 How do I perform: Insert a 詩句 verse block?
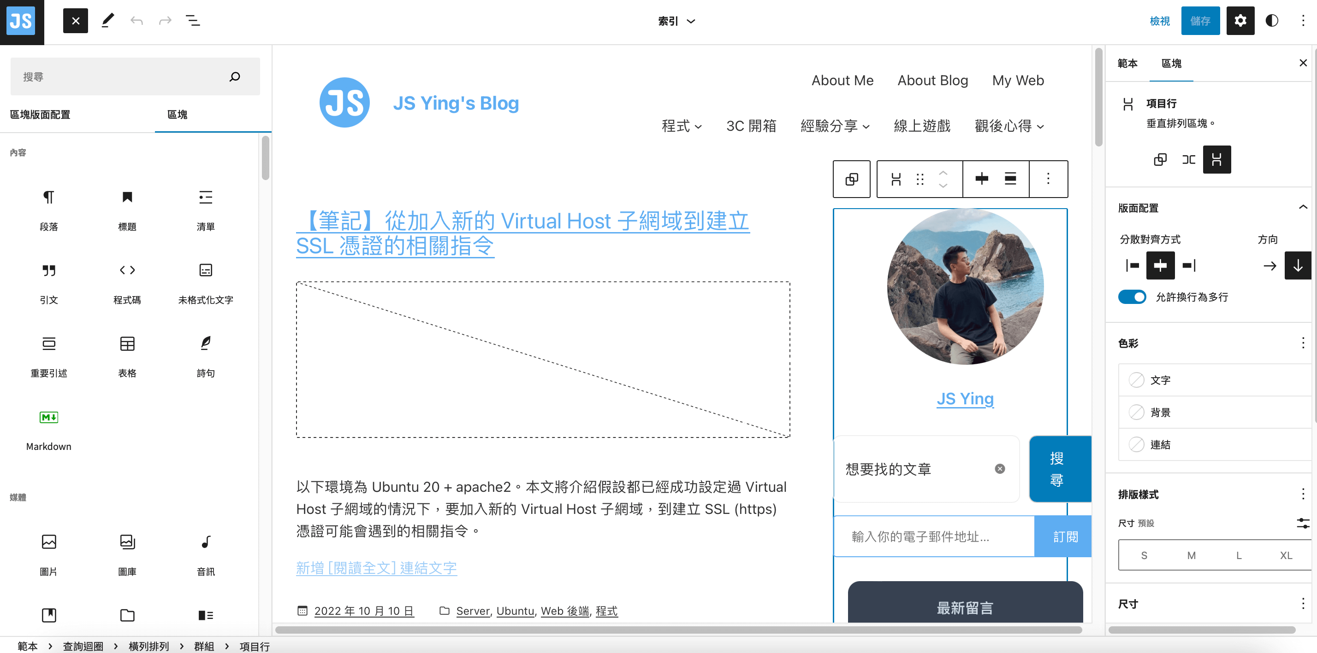coord(206,357)
